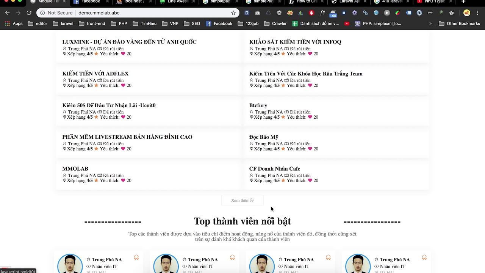This screenshot has height=273, width=485.
Task: Open the laravel bookmarks folder
Action: 63,24
